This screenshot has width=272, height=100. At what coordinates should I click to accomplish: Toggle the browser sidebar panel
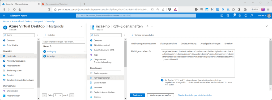click(x=239, y=10)
